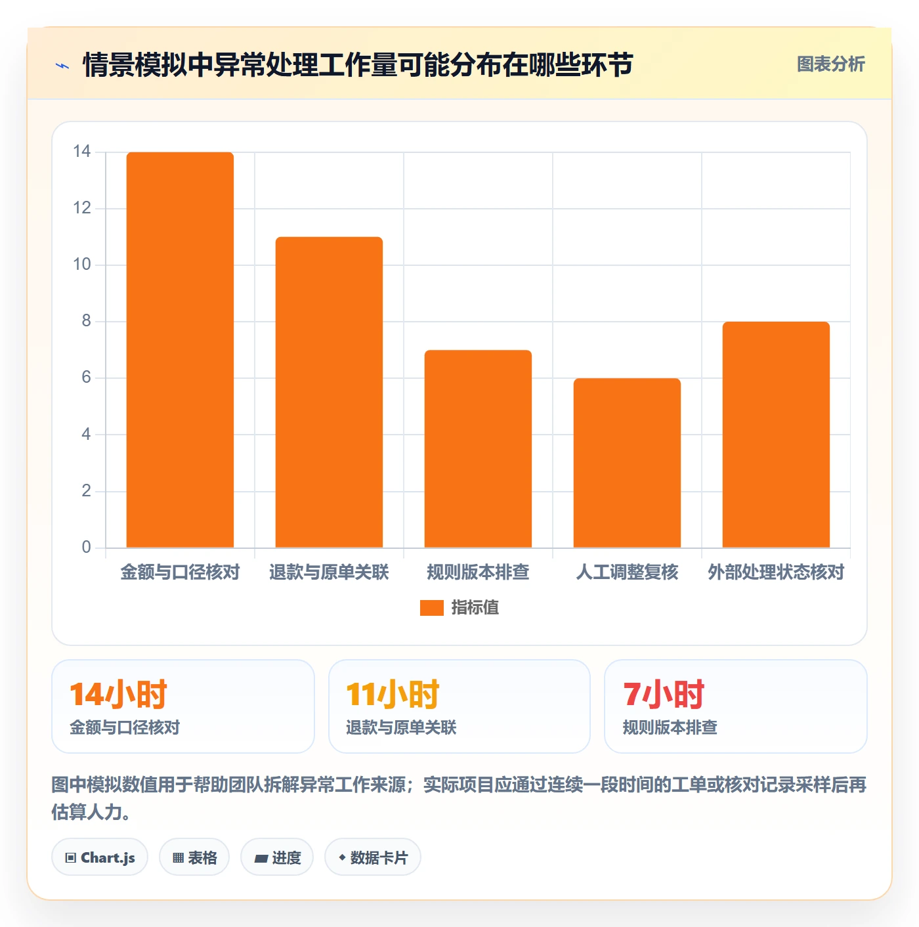Click the footnote paragraph starting 图中模拟数值
This screenshot has width=919, height=927.
459,798
